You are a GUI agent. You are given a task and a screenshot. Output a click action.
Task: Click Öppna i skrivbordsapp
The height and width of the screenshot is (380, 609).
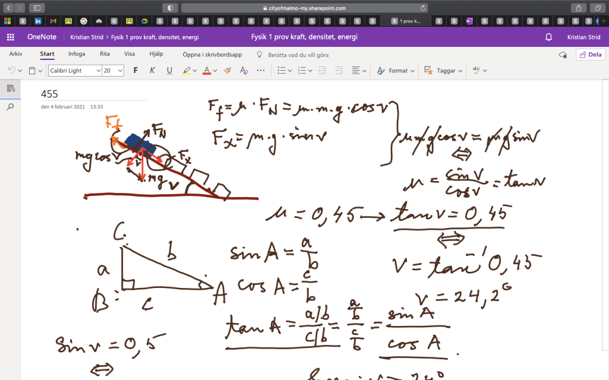tap(212, 54)
